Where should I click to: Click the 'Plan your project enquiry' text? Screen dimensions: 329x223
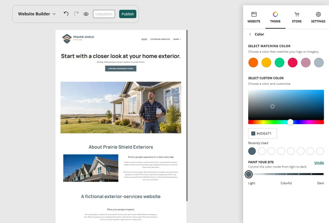click(x=121, y=209)
